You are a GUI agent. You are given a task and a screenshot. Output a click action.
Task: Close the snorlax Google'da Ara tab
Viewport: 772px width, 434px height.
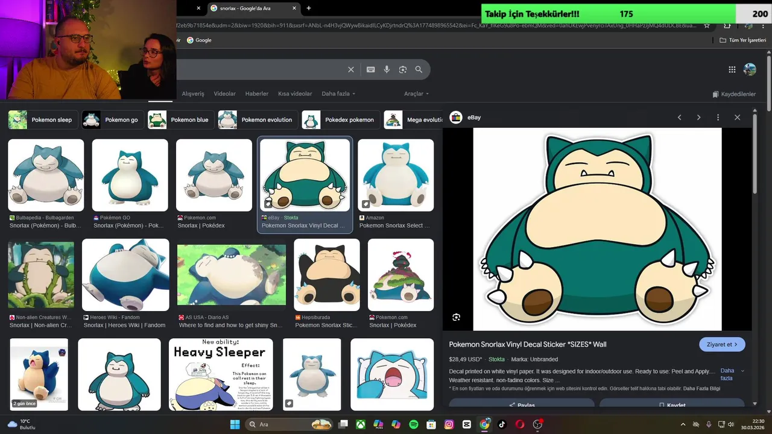pyautogui.click(x=294, y=8)
